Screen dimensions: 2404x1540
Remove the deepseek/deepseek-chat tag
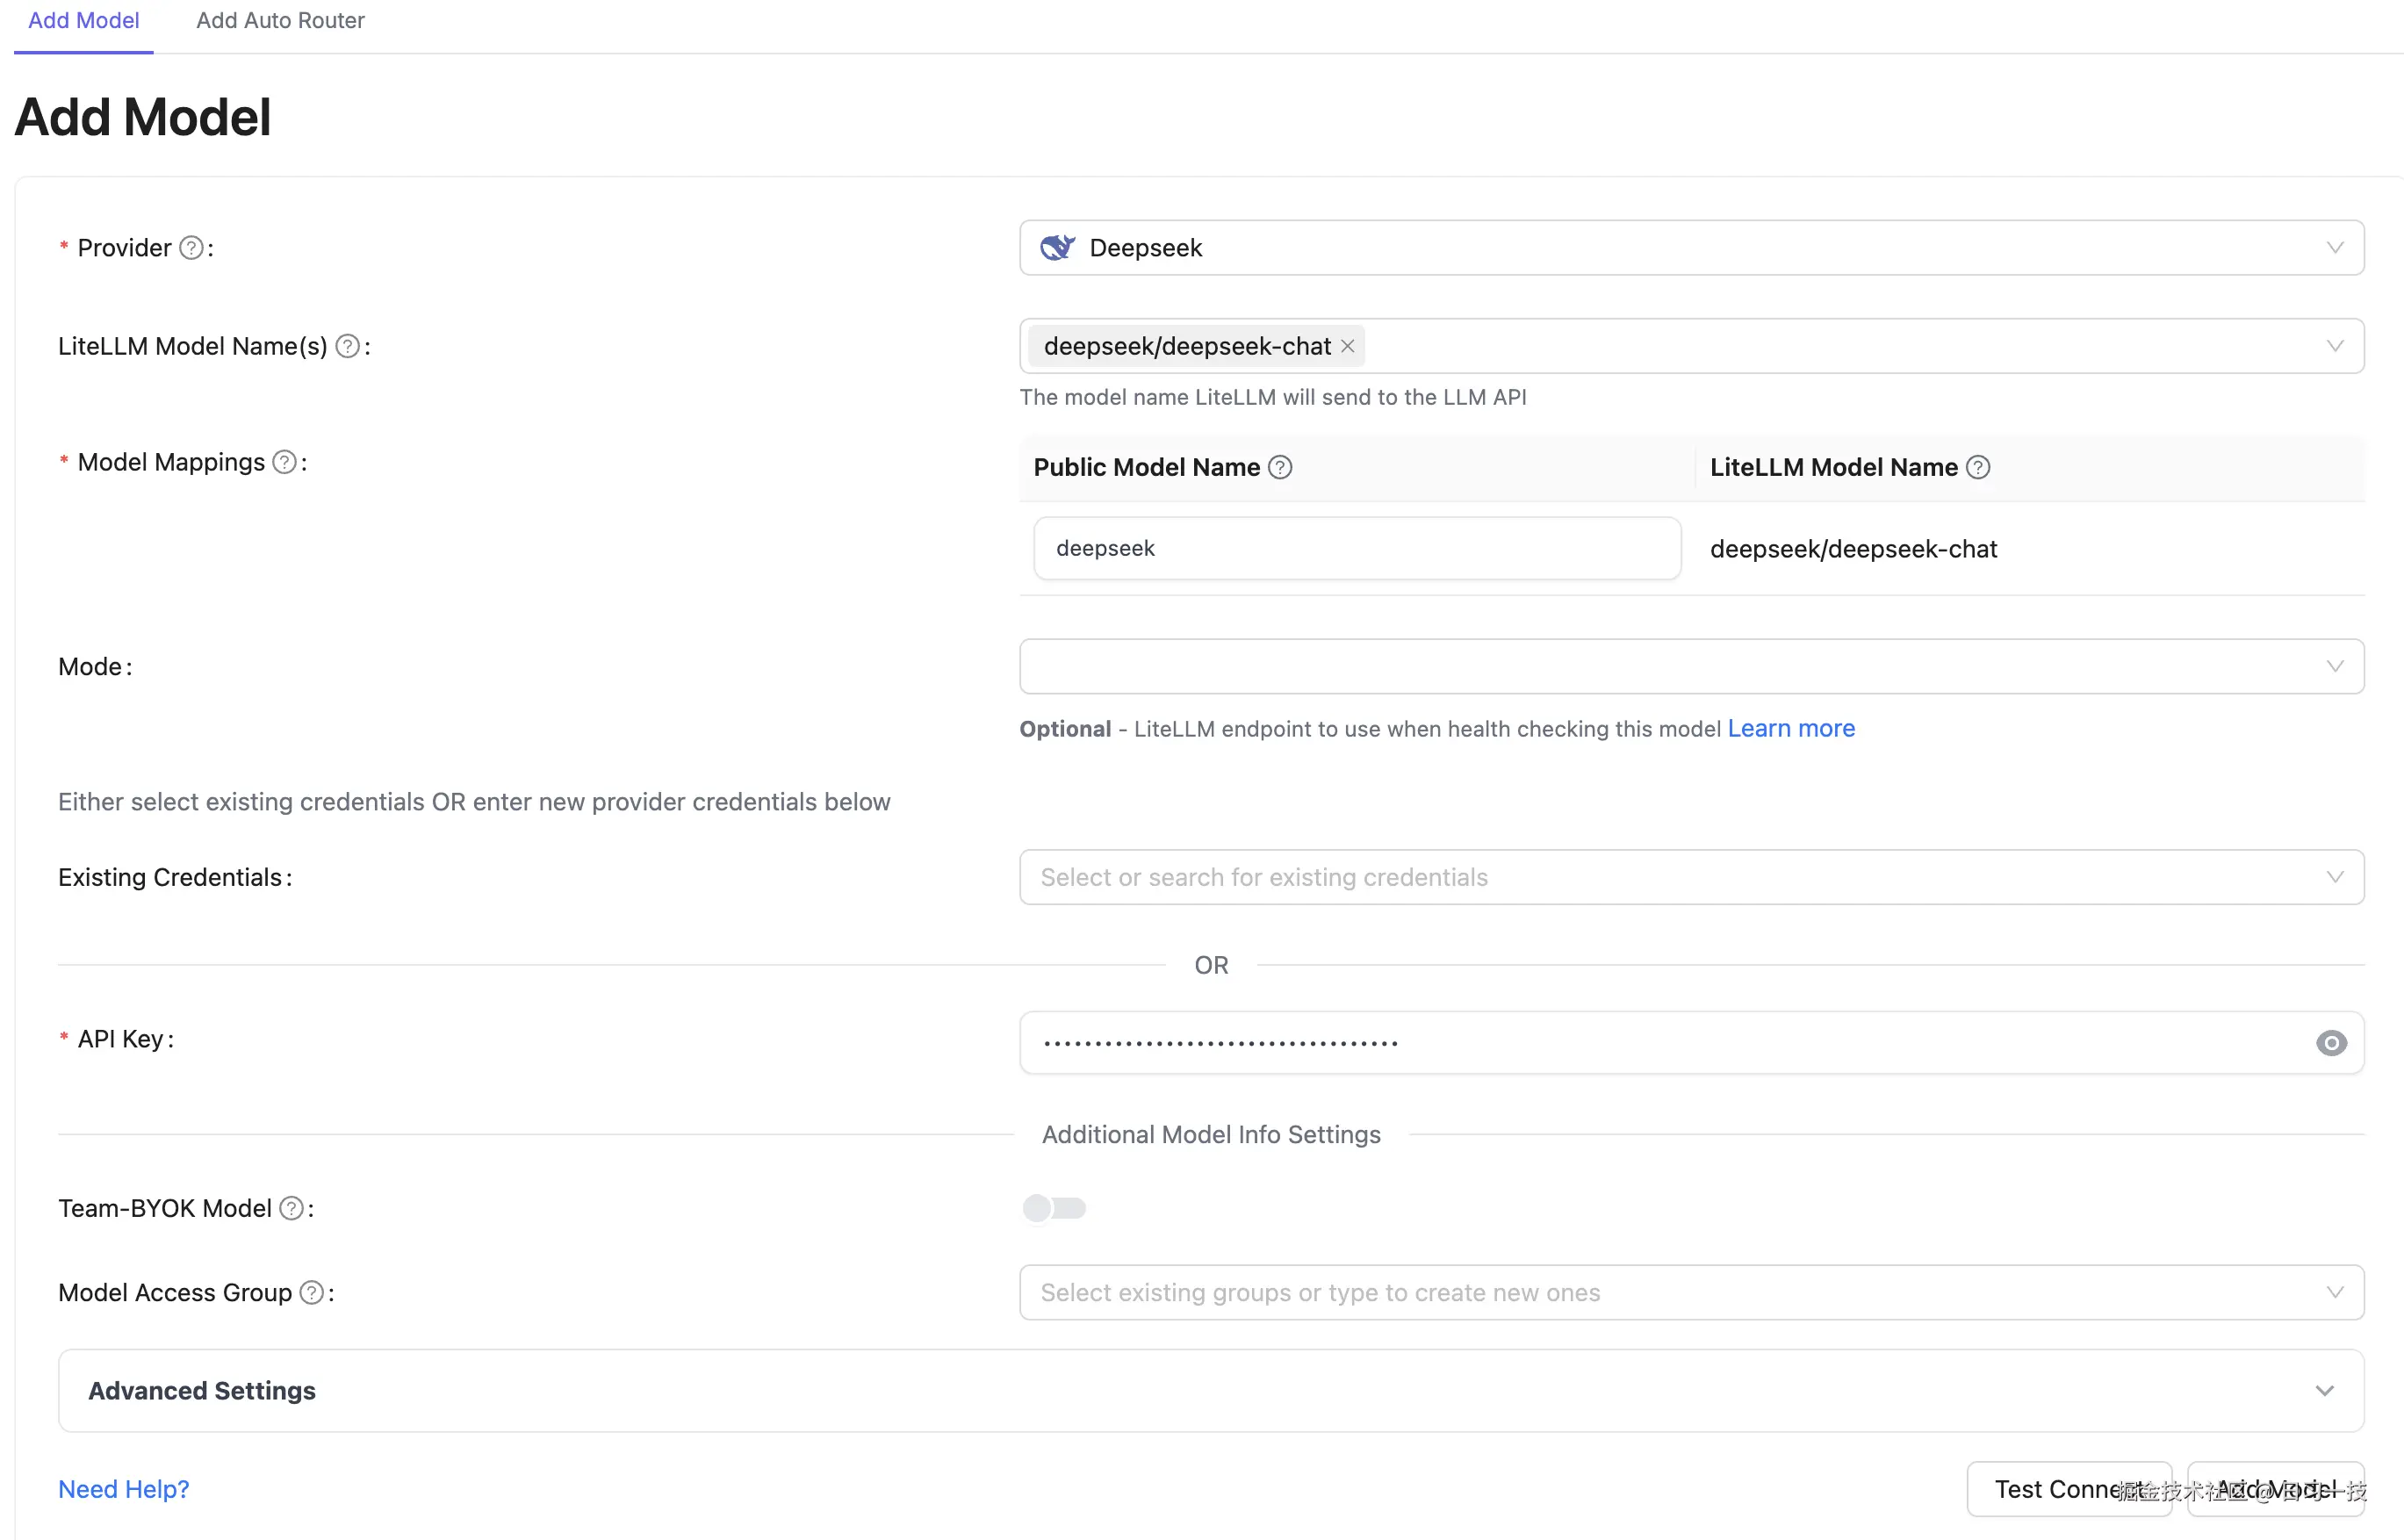(1348, 345)
